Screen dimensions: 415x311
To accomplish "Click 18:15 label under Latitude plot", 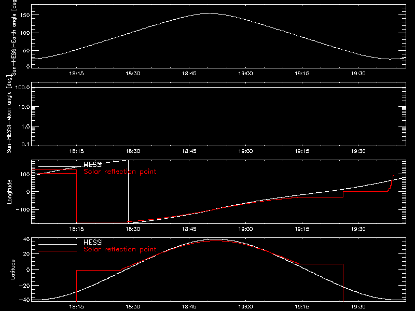I will click(x=76, y=307).
